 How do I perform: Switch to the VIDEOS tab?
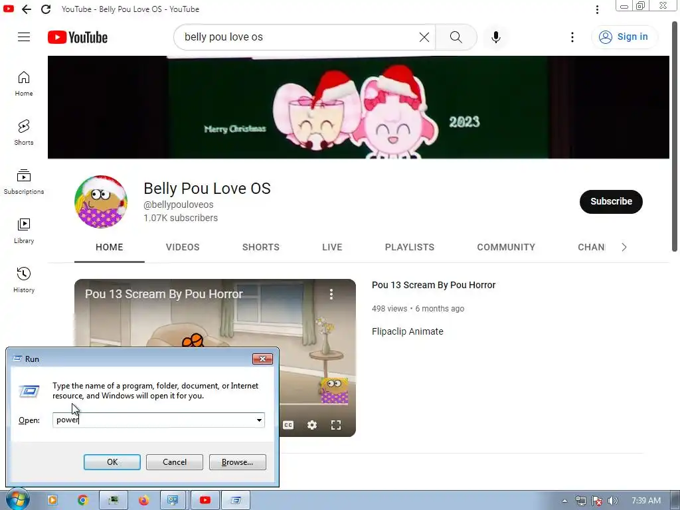183,247
